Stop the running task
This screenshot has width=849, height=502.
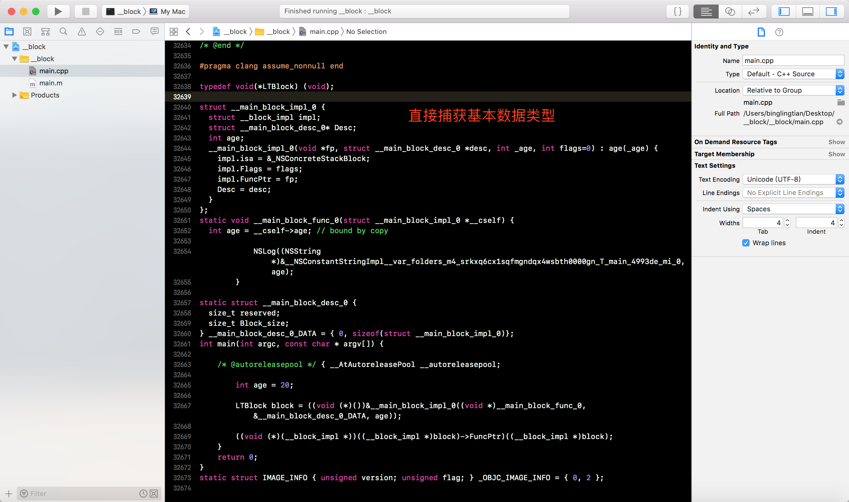click(x=86, y=12)
